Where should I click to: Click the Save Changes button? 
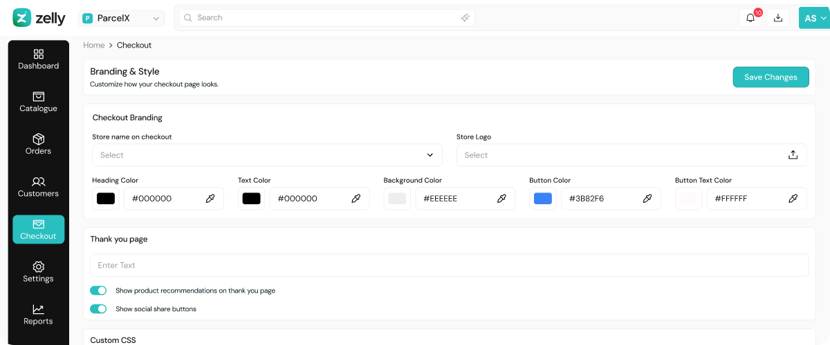[x=771, y=77]
